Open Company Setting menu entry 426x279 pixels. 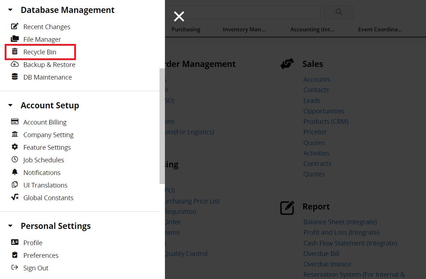point(48,135)
